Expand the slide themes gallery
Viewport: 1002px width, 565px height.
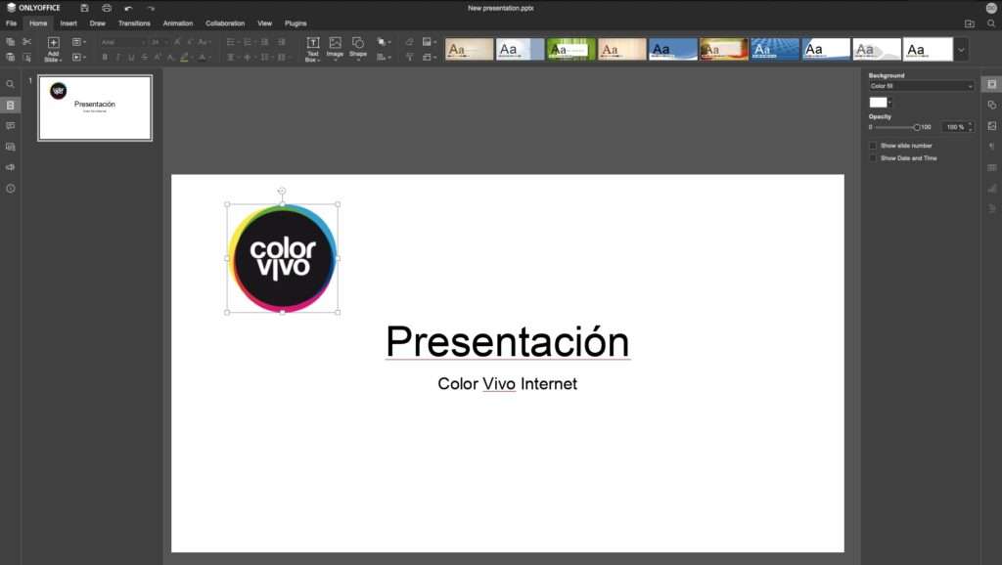[x=961, y=49]
